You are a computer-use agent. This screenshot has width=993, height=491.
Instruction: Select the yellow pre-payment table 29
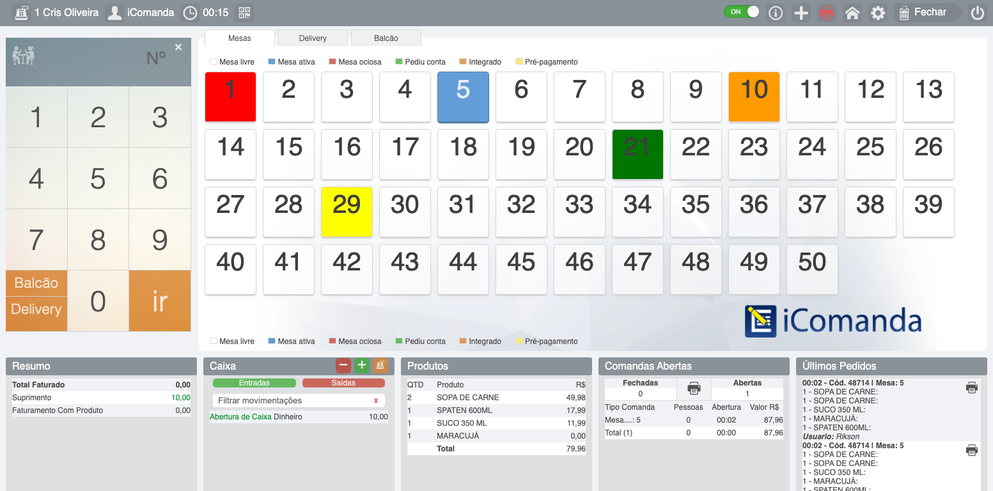coord(347,212)
